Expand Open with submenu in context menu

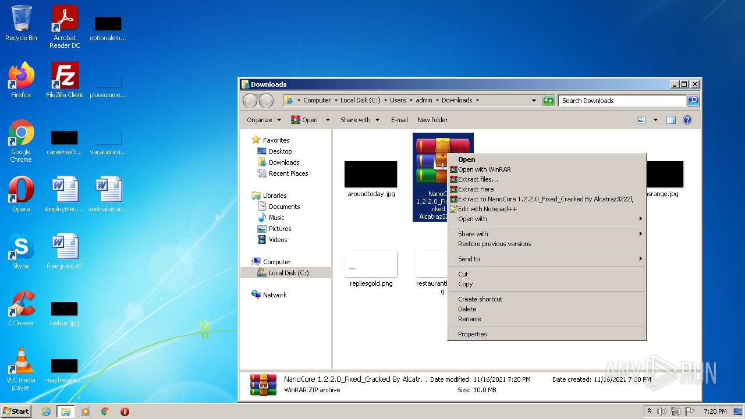pos(547,219)
